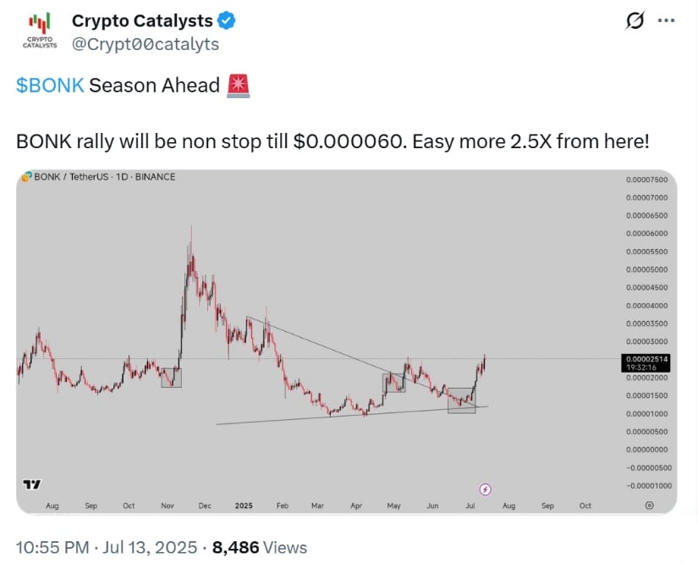698x564 pixels.
Task: Select the 2025 label on time axis
Action: [x=244, y=506]
